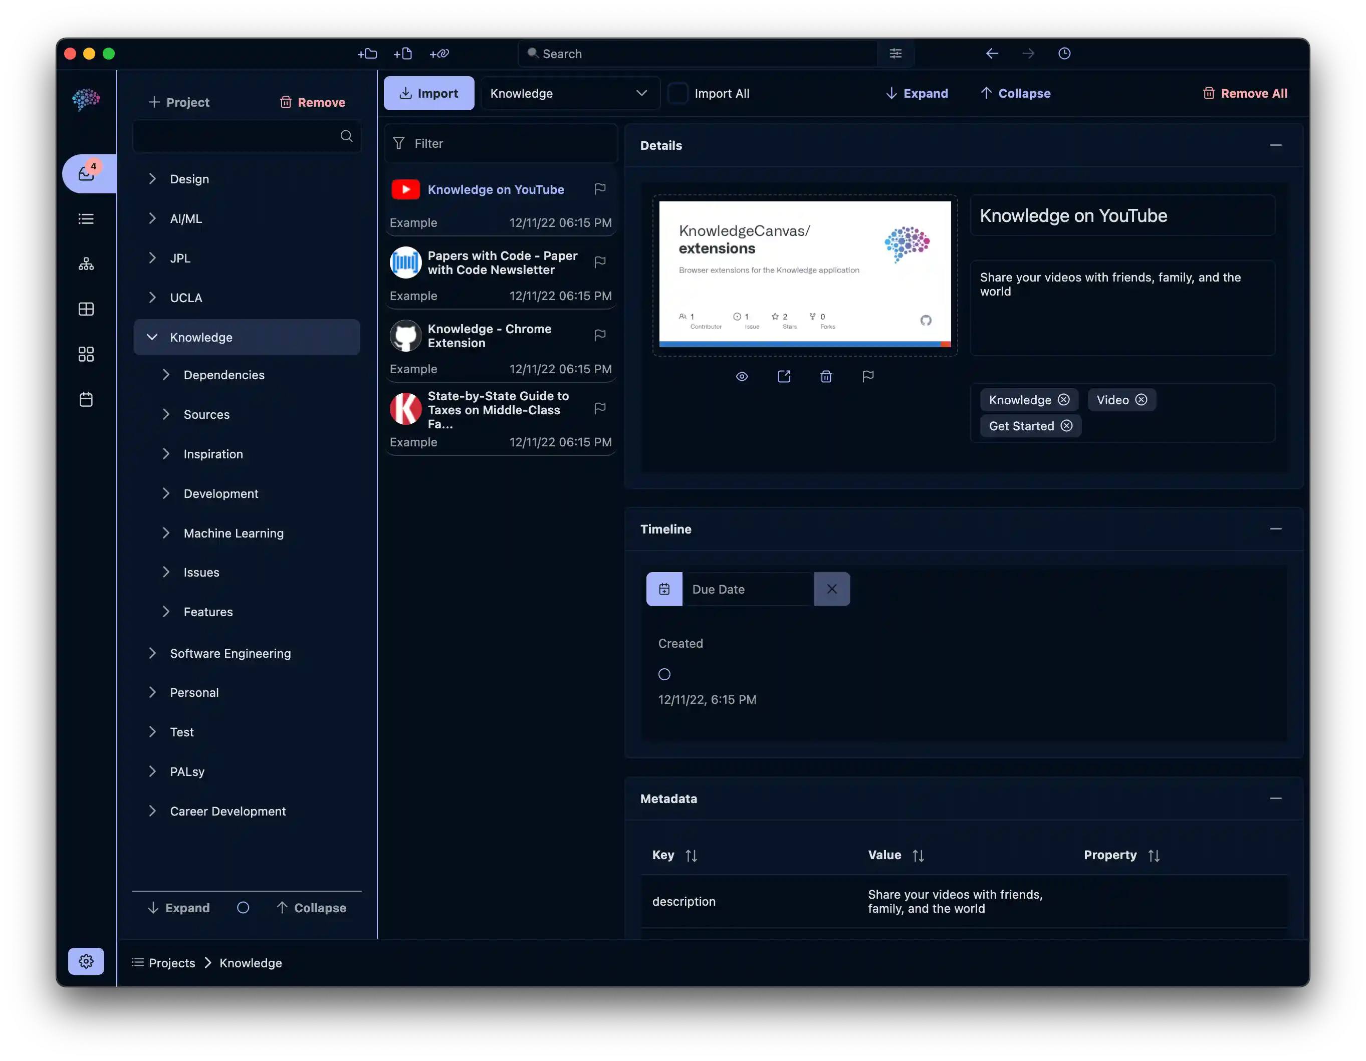Click the Import button
This screenshot has width=1366, height=1061.
(429, 93)
